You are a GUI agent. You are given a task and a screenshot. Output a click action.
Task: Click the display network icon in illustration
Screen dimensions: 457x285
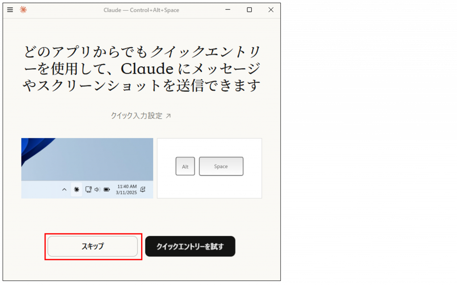point(88,189)
